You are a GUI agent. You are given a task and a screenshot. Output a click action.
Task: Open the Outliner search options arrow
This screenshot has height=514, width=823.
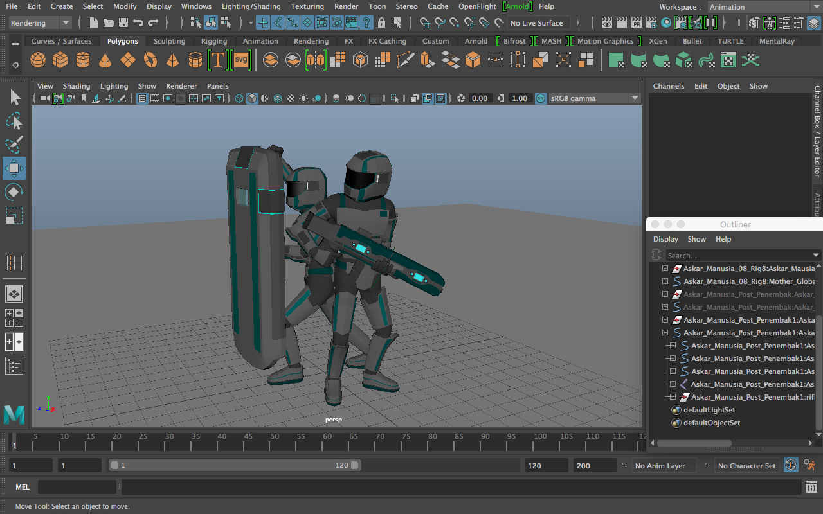tap(817, 256)
